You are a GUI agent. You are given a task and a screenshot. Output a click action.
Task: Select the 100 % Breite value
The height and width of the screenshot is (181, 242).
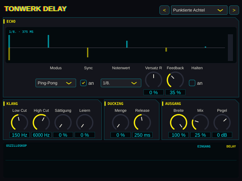coord(179,135)
